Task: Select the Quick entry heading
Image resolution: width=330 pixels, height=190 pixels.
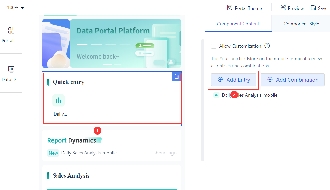Action: point(69,82)
